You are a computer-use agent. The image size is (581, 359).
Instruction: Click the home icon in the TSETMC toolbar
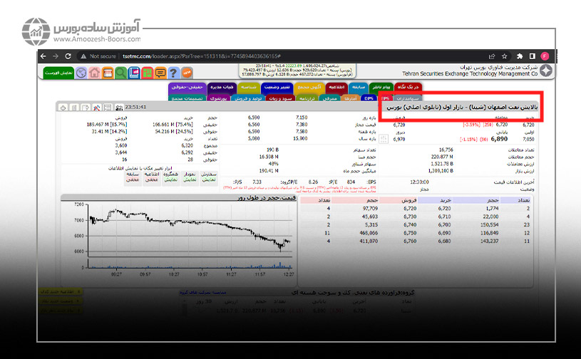(94, 73)
